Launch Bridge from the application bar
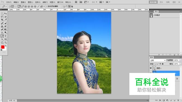 coord(76,2)
